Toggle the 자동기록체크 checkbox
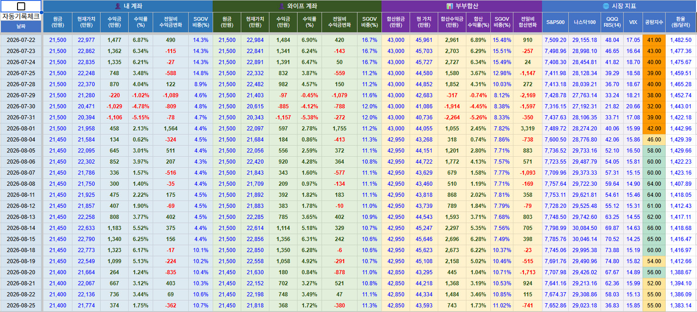The width and height of the screenshot is (697, 312). coord(21,6)
